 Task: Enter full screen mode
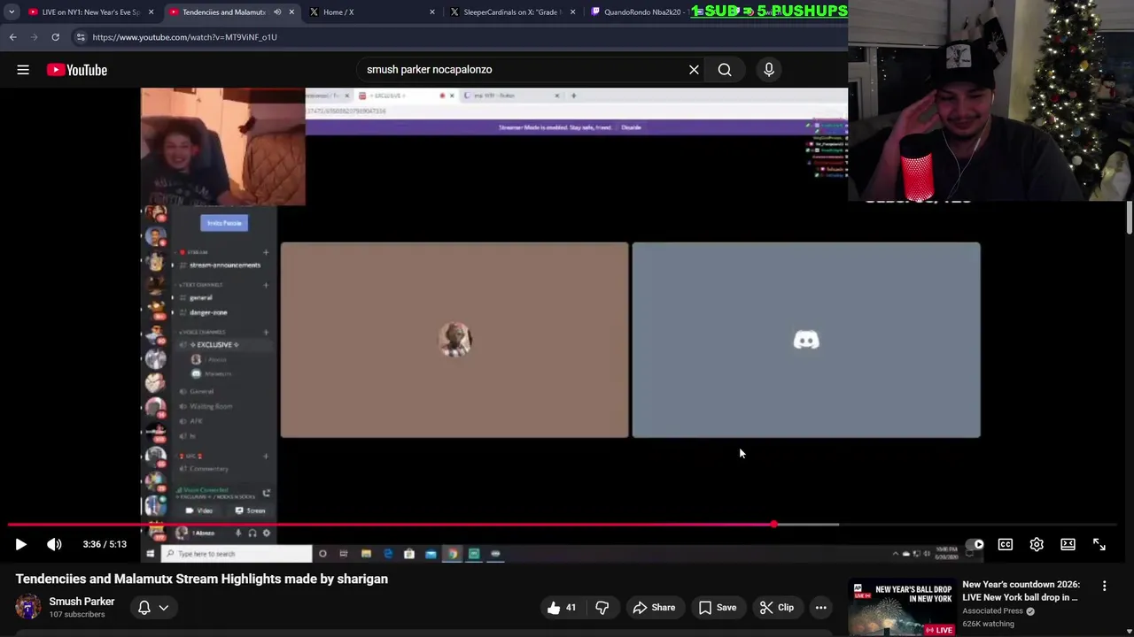click(1099, 544)
